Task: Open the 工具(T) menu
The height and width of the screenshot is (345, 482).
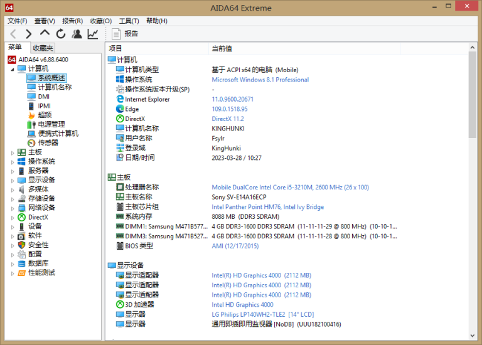Action: (129, 21)
